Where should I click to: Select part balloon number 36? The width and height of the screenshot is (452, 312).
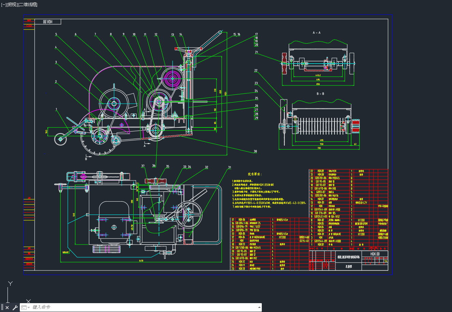pos(154,166)
